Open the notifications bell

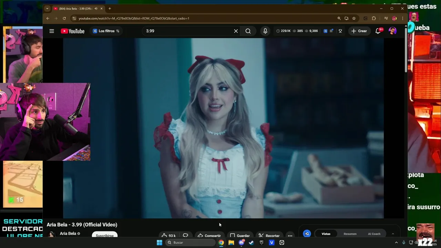[378, 31]
